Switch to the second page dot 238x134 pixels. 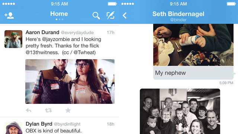click(59, 19)
